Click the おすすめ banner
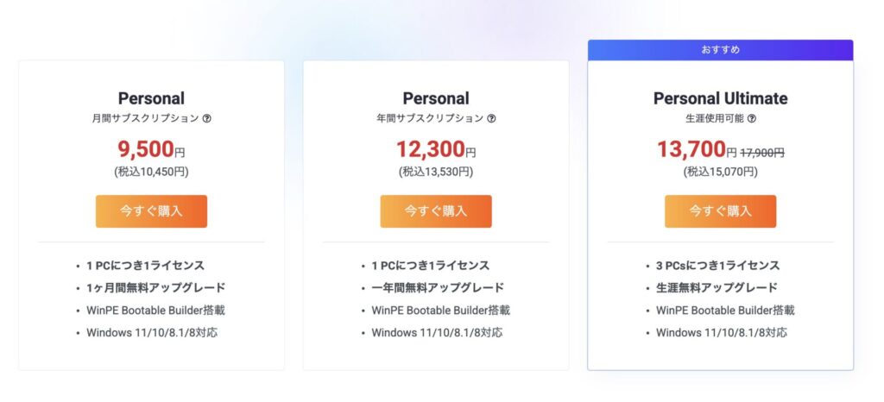The width and height of the screenshot is (884, 402). (x=720, y=50)
